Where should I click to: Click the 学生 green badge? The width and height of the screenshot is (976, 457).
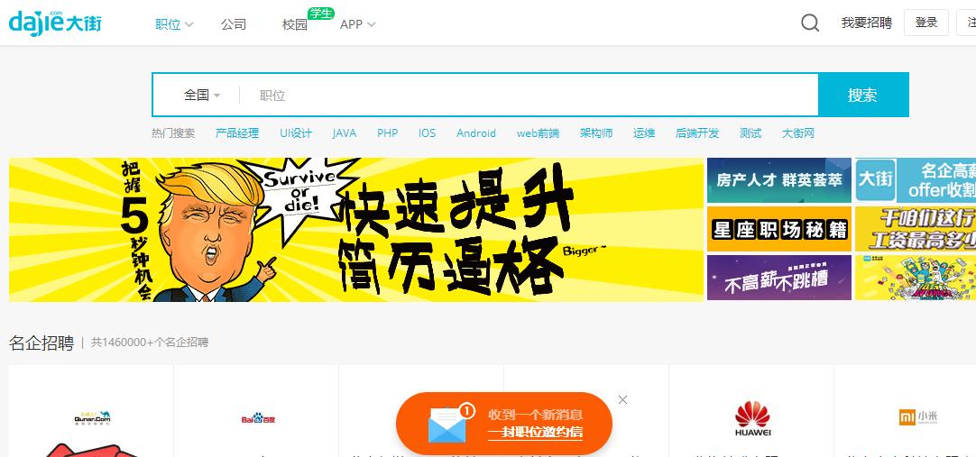tap(321, 13)
